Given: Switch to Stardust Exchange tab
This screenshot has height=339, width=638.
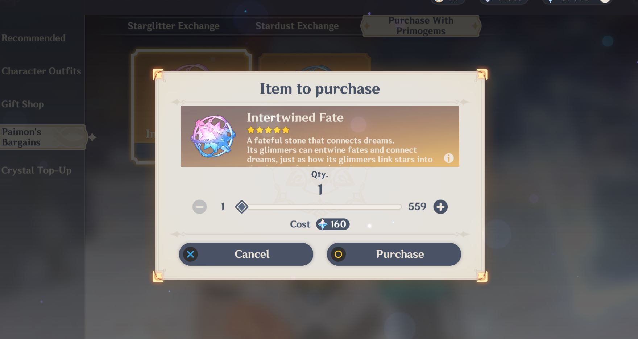Looking at the screenshot, I should point(297,26).
